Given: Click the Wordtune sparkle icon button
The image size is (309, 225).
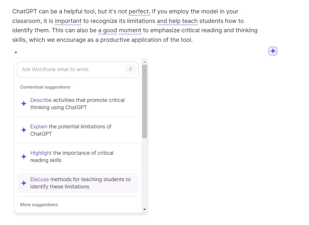Looking at the screenshot, I should tap(273, 51).
